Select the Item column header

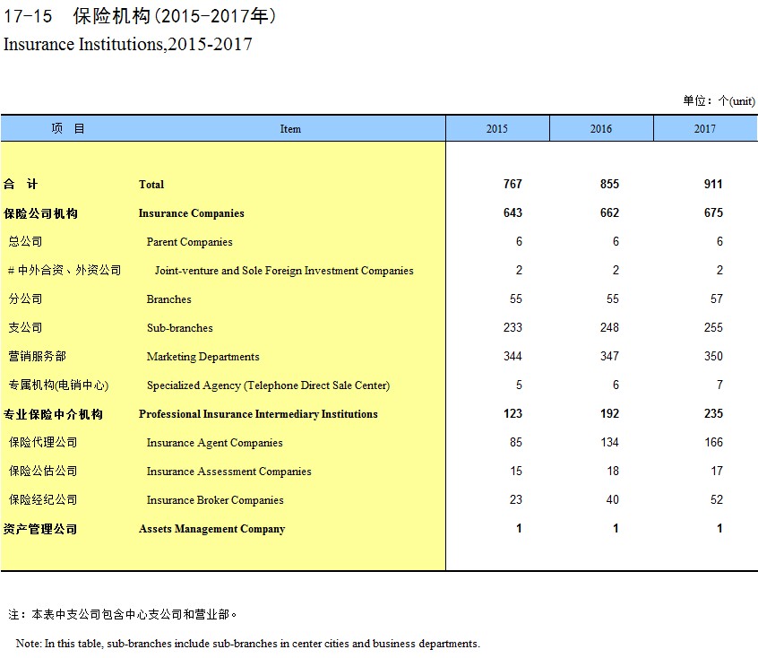tap(290, 129)
